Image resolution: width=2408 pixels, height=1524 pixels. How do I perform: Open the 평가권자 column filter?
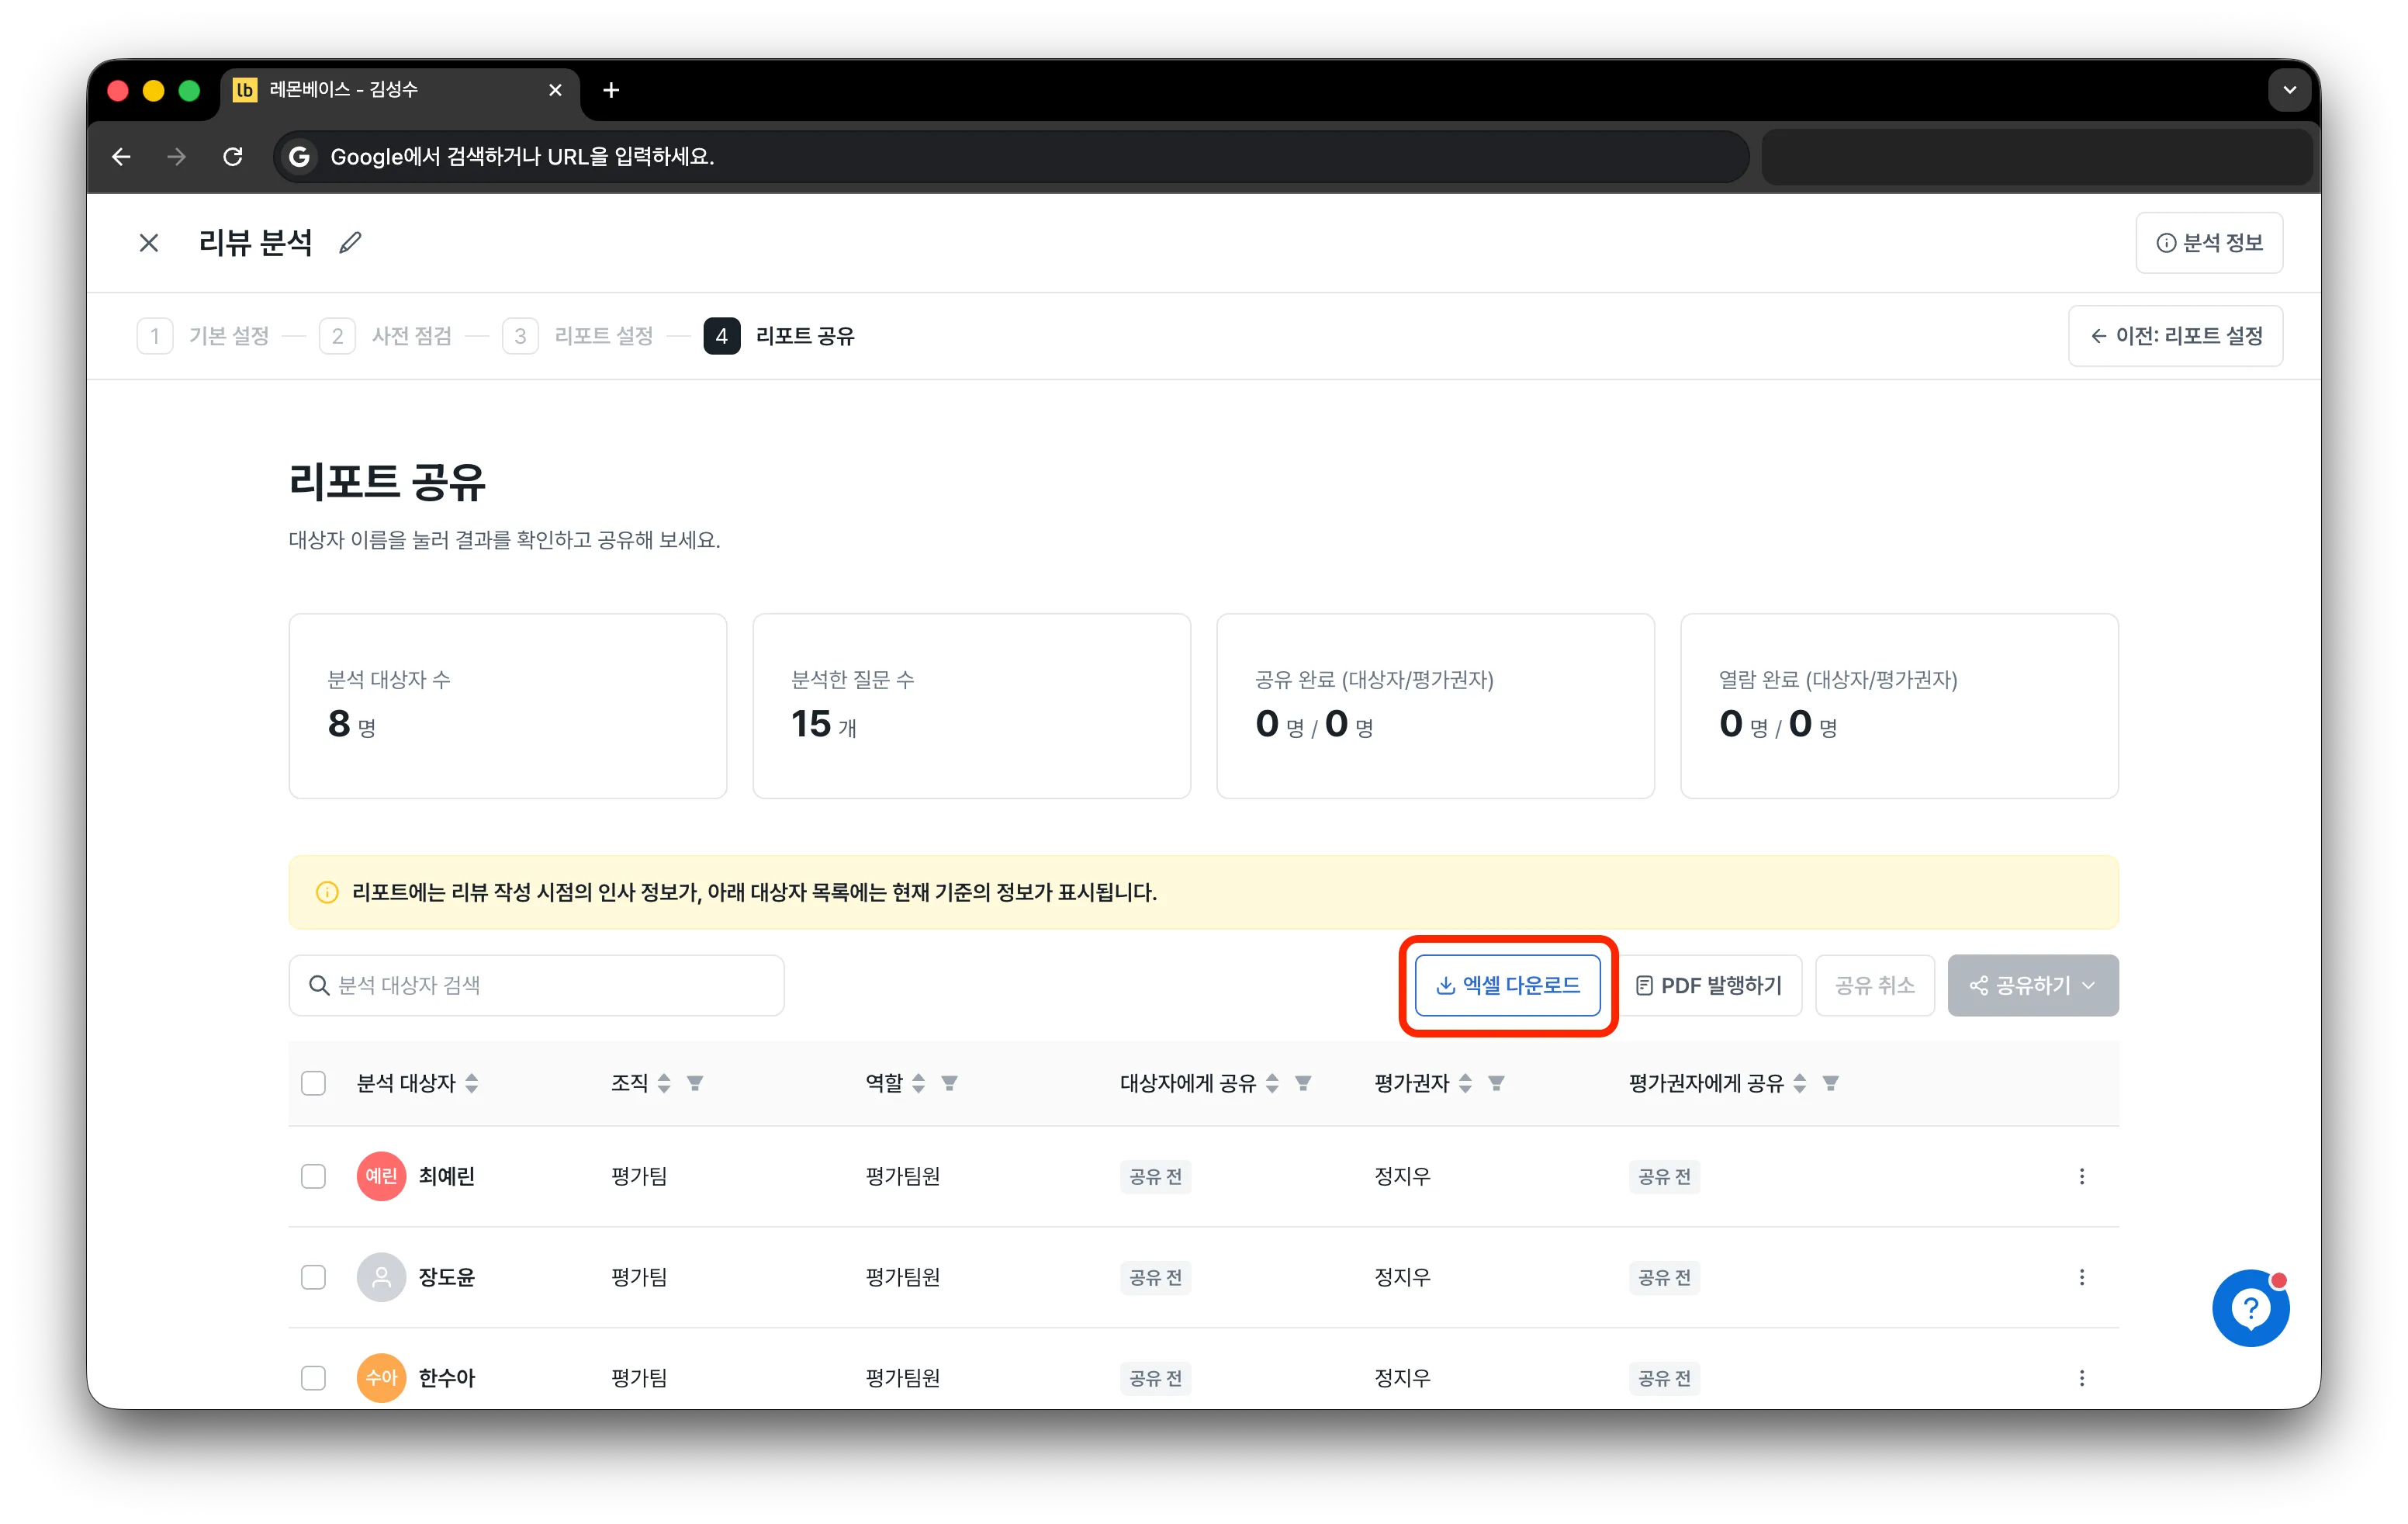point(1496,1083)
